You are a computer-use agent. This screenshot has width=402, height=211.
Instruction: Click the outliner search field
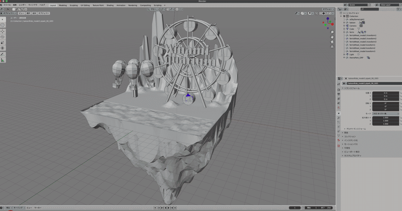click(x=370, y=9)
